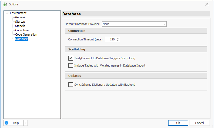Image resolution: width=215 pixels, height=128 pixels.
Task: Close the Options dialog window
Action: pyautogui.click(x=207, y=4)
